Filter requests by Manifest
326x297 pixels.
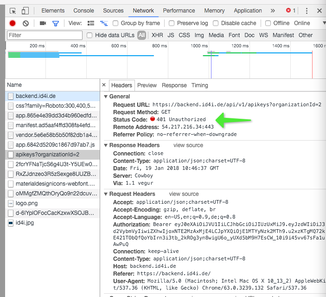(x=283, y=35)
